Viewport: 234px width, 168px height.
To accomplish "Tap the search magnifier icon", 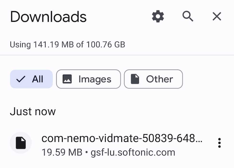I will coord(188,16).
